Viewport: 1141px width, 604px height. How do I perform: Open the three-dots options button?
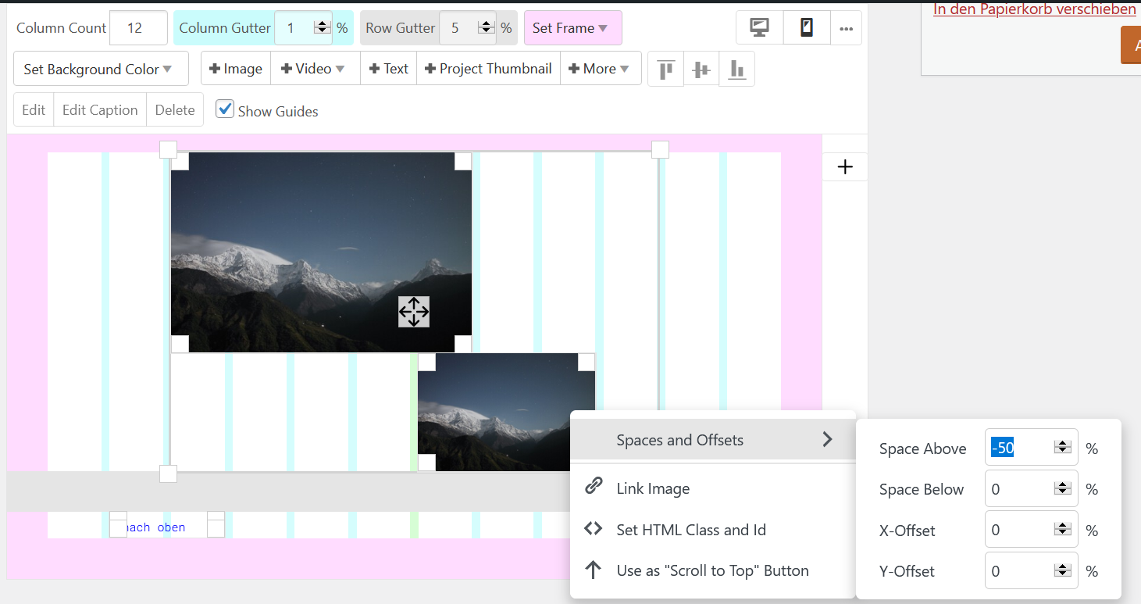click(847, 28)
